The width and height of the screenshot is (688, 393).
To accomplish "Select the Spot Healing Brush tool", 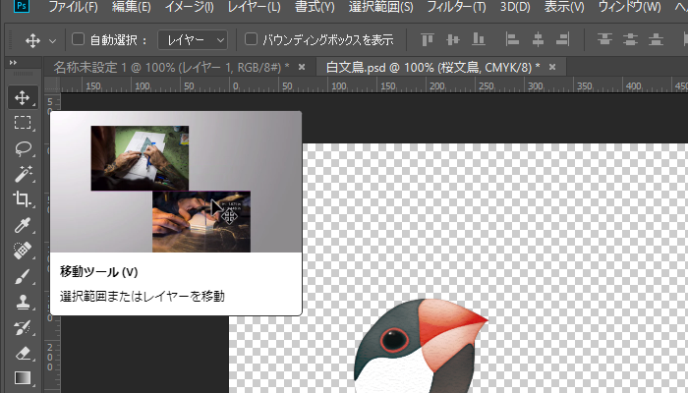I will [23, 251].
